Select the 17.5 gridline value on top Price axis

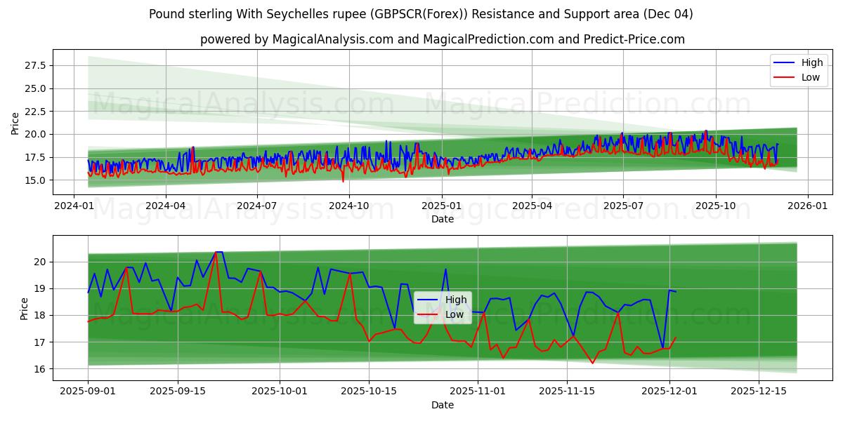click(37, 156)
